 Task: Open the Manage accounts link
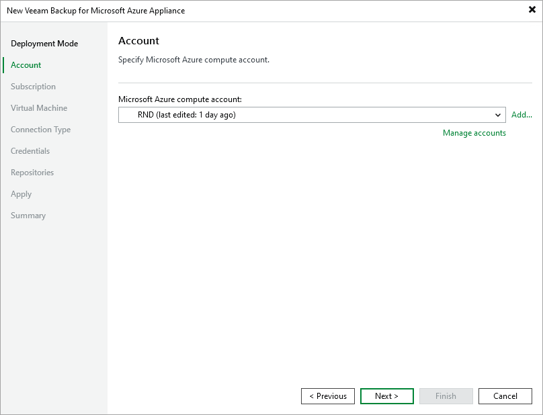(474, 133)
